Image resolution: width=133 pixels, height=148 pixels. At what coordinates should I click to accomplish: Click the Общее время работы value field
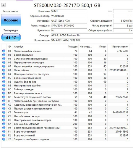click(x=123, y=30)
